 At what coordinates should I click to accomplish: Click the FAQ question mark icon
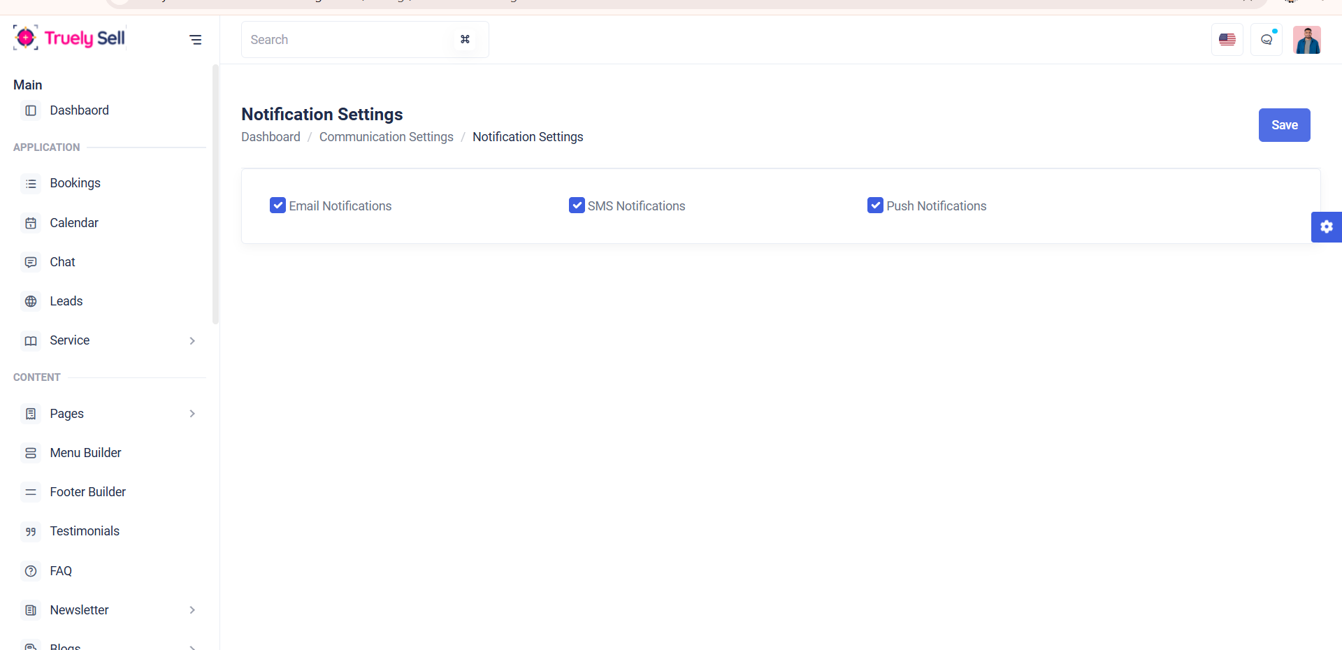click(x=31, y=571)
